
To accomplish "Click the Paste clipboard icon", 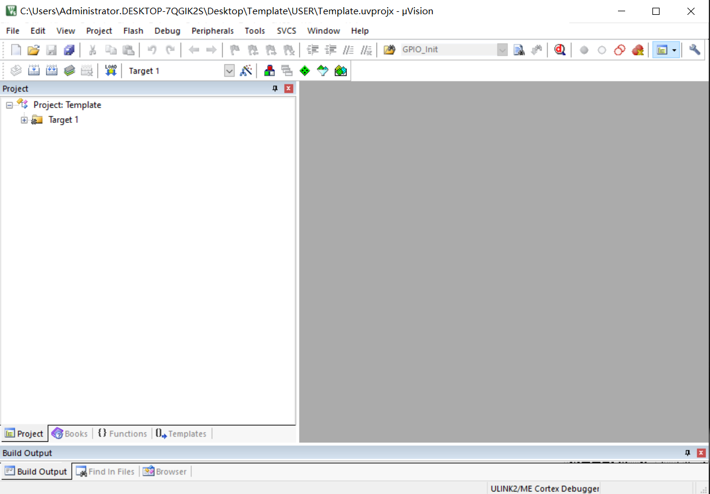I will [129, 50].
